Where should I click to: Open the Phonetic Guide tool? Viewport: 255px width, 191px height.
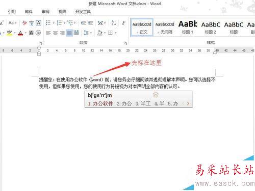tap(32, 23)
